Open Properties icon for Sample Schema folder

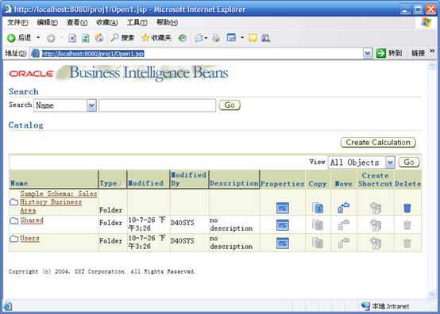tap(282, 208)
